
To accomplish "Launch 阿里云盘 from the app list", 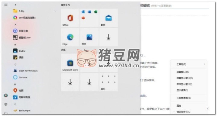I will (x=20, y=31).
